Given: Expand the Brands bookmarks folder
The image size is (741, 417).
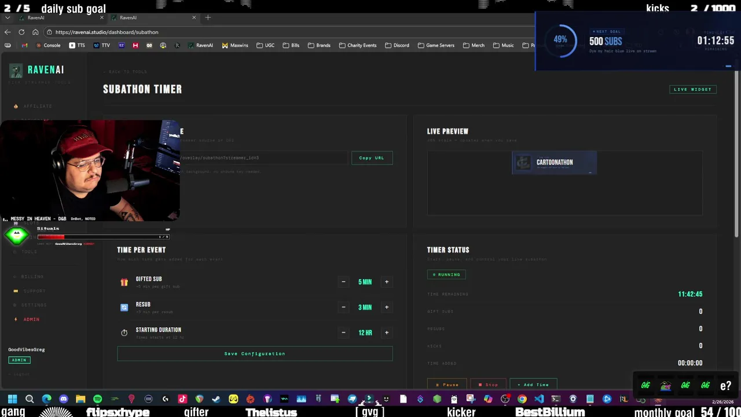Looking at the screenshot, I should pos(319,45).
